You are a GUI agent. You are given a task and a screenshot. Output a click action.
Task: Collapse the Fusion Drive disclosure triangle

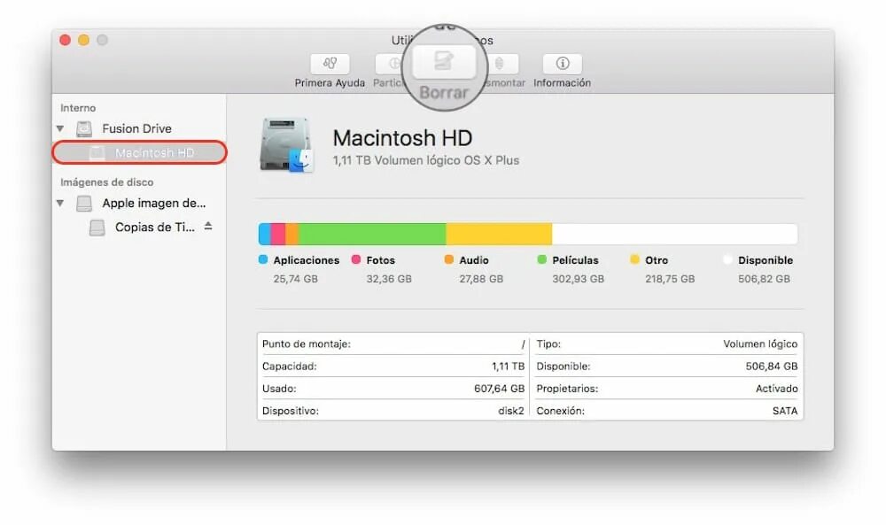tap(60, 128)
